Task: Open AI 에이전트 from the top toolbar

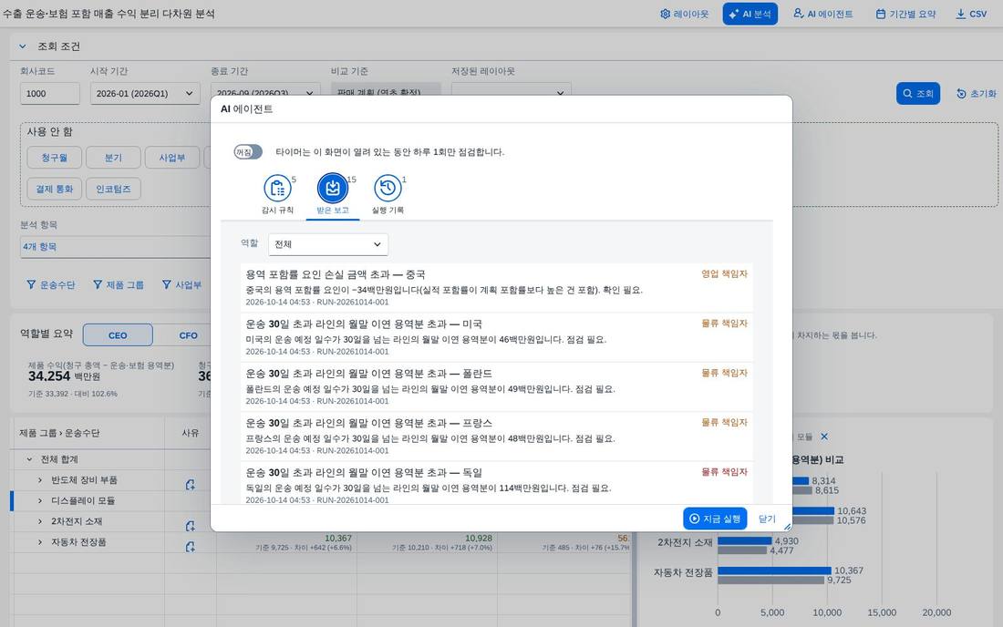Action: point(822,14)
